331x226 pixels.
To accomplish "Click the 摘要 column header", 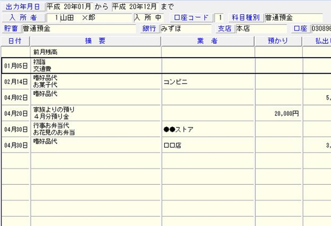I will pyautogui.click(x=95, y=41).
